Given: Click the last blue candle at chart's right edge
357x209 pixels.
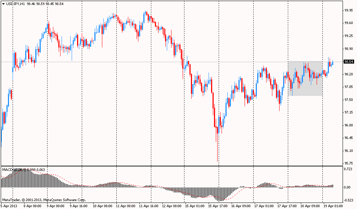Looking at the screenshot, I should [333, 63].
